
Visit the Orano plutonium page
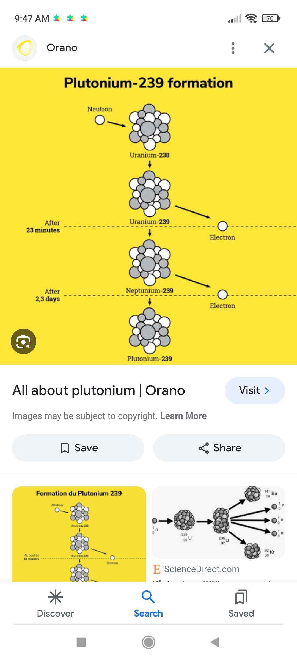(255, 391)
